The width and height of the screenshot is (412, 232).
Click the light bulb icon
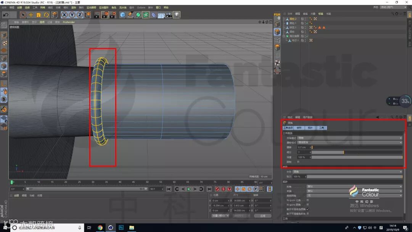pos(177,15)
